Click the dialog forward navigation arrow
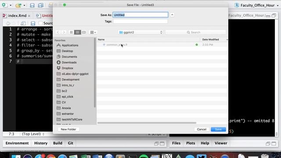This screenshot has height=158, width=281. click(x=64, y=32)
